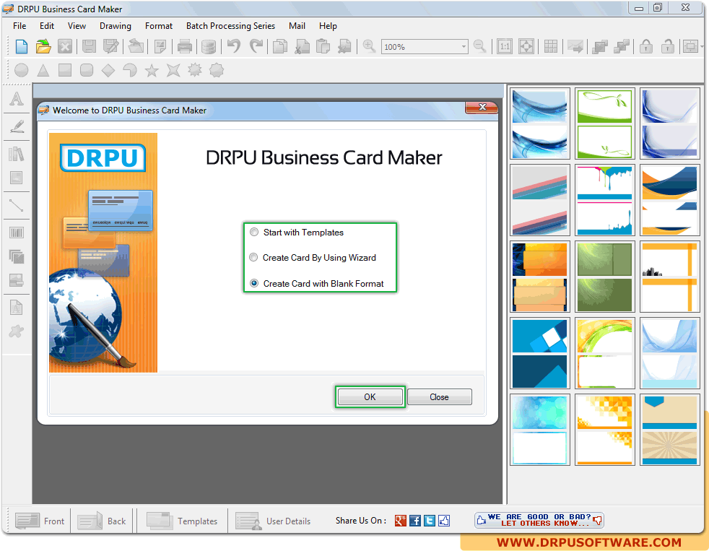Click the zoom in magnifier icon

pos(369,47)
